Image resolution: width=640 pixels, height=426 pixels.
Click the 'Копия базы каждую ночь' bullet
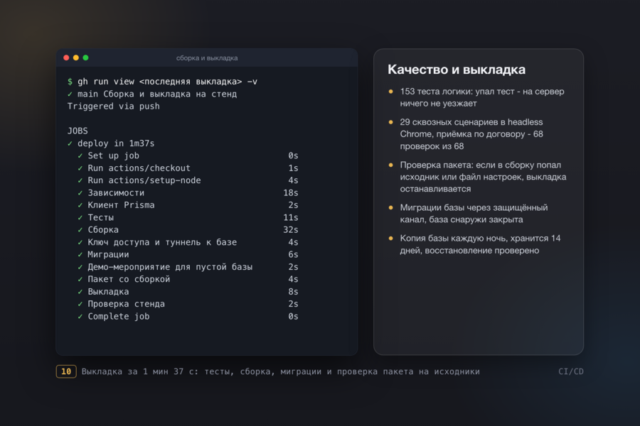480,244
